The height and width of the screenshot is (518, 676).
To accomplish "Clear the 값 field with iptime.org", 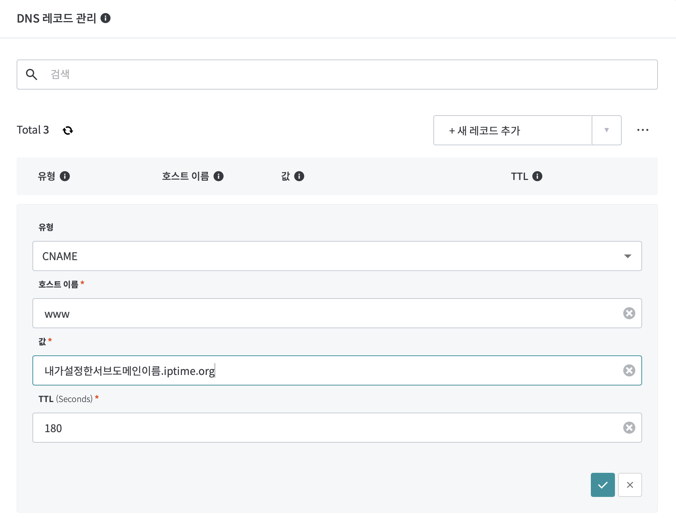I will pyautogui.click(x=629, y=370).
